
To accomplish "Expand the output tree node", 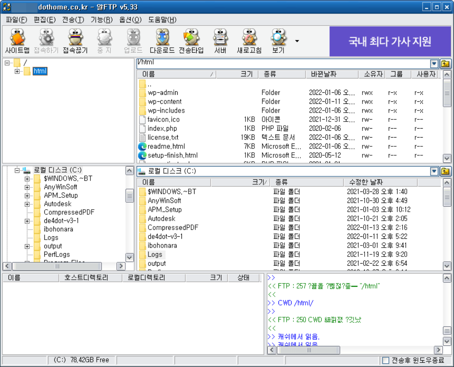I will click(x=27, y=247).
